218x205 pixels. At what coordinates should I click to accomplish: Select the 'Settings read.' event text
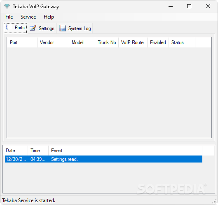(64, 159)
